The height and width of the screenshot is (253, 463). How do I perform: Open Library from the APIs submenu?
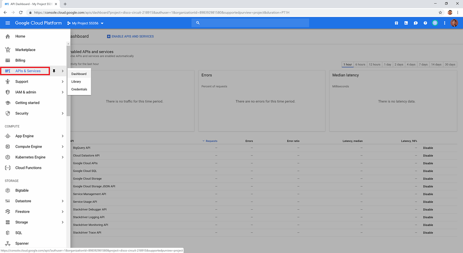pyautogui.click(x=76, y=81)
